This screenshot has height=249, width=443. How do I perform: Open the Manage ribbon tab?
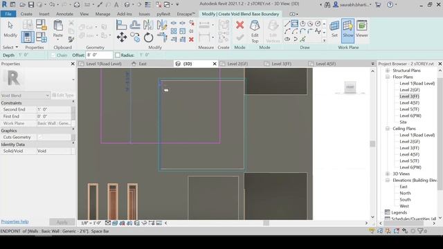[102, 14]
